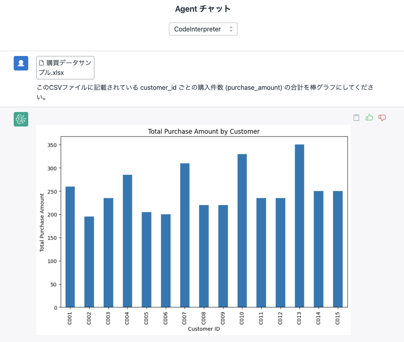The height and width of the screenshot is (342, 404).
Task: Click the file icon in the attachment chip
Action: (42, 63)
